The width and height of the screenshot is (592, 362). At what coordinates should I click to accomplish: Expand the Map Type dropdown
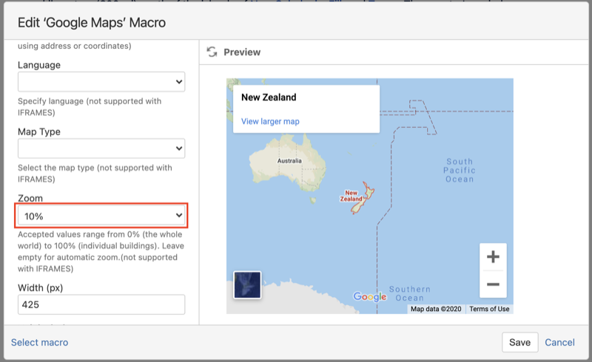coord(101,148)
